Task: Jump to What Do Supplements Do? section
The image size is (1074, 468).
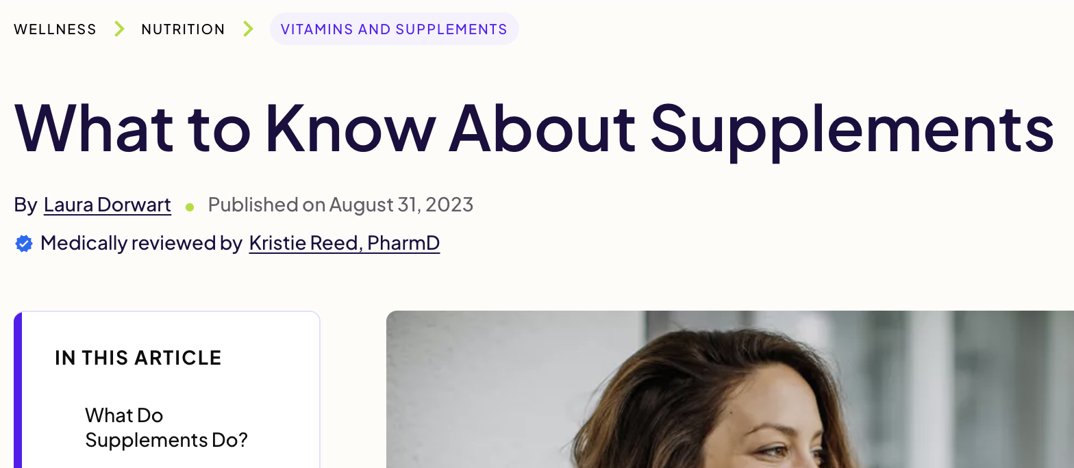Action: tap(166, 428)
